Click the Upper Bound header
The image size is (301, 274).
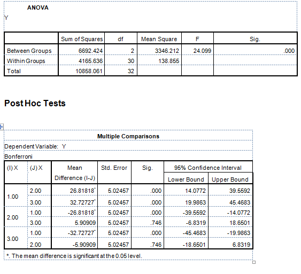(230, 179)
